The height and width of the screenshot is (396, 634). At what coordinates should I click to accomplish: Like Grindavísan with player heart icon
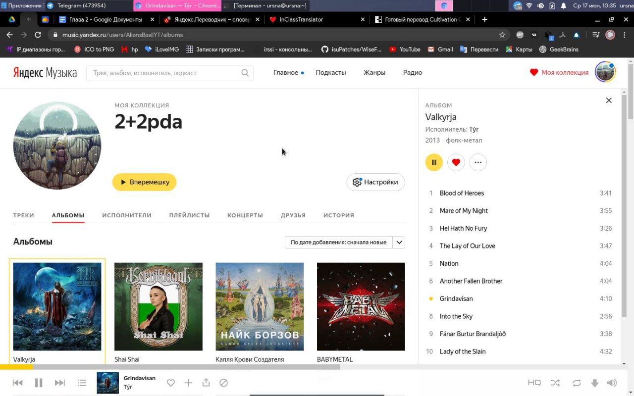170,383
